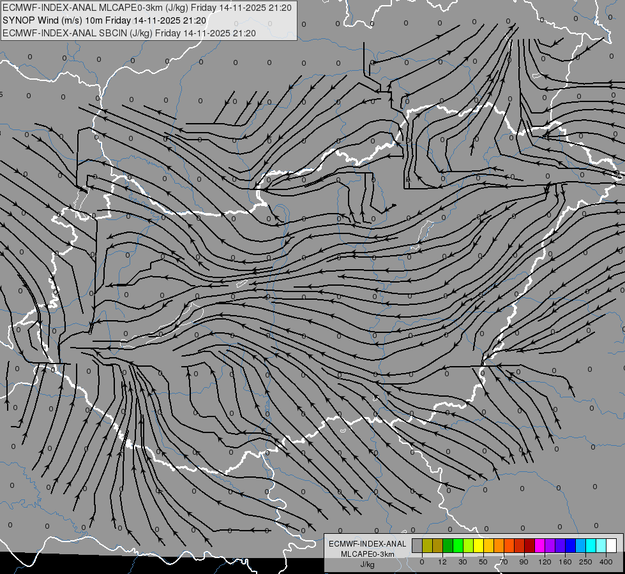Screen dimensions: 625x574
Task: Click the 'ECMWF-INDEX-ANAL SBCIN (J/kg)' header line
Action: tap(129, 33)
